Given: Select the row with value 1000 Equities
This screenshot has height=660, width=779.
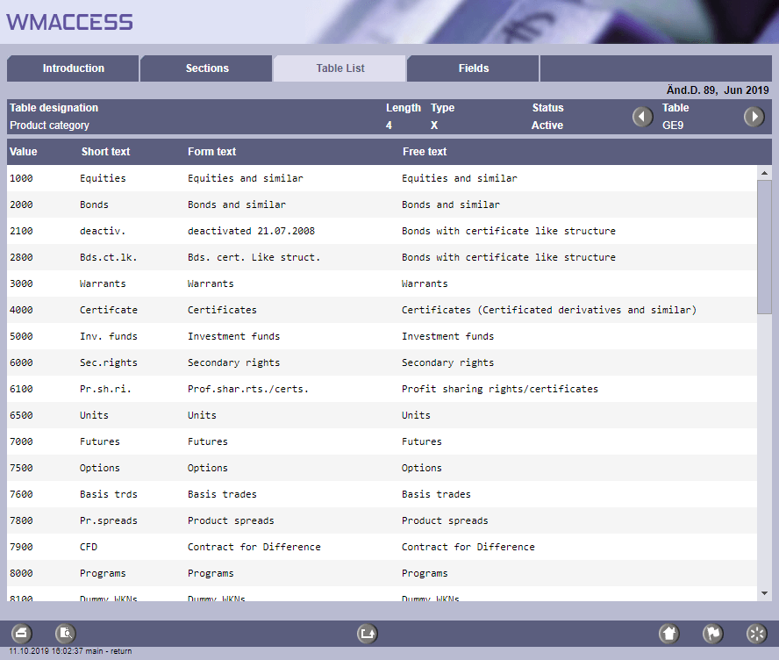Looking at the screenshot, I should coord(382,178).
